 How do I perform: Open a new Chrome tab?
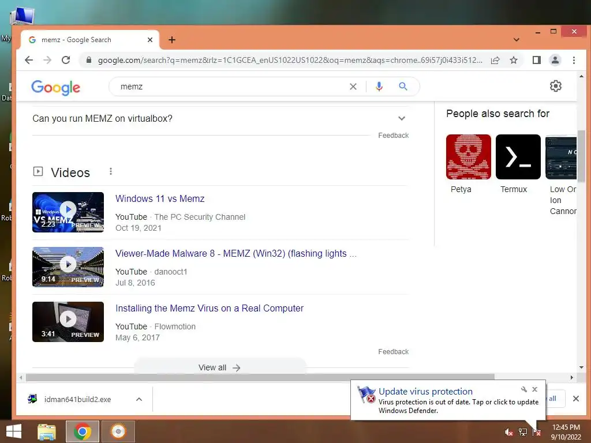[x=172, y=40]
